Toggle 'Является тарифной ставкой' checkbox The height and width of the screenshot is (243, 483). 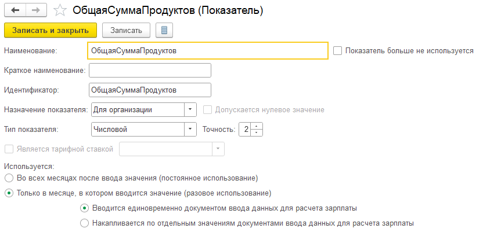tap(8, 149)
